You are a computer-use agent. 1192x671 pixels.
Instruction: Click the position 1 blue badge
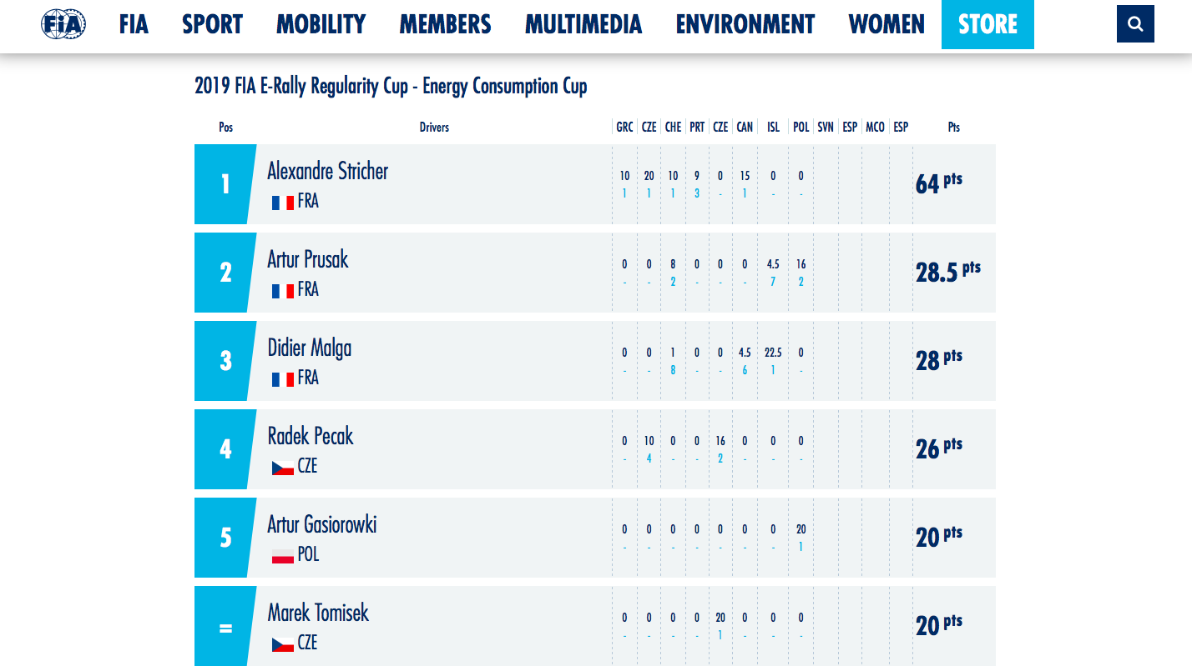[x=225, y=184]
